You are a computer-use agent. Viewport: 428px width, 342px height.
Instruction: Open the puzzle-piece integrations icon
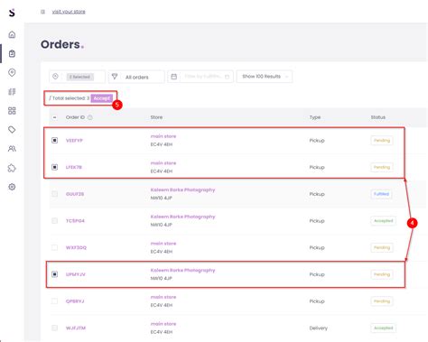pyautogui.click(x=12, y=168)
